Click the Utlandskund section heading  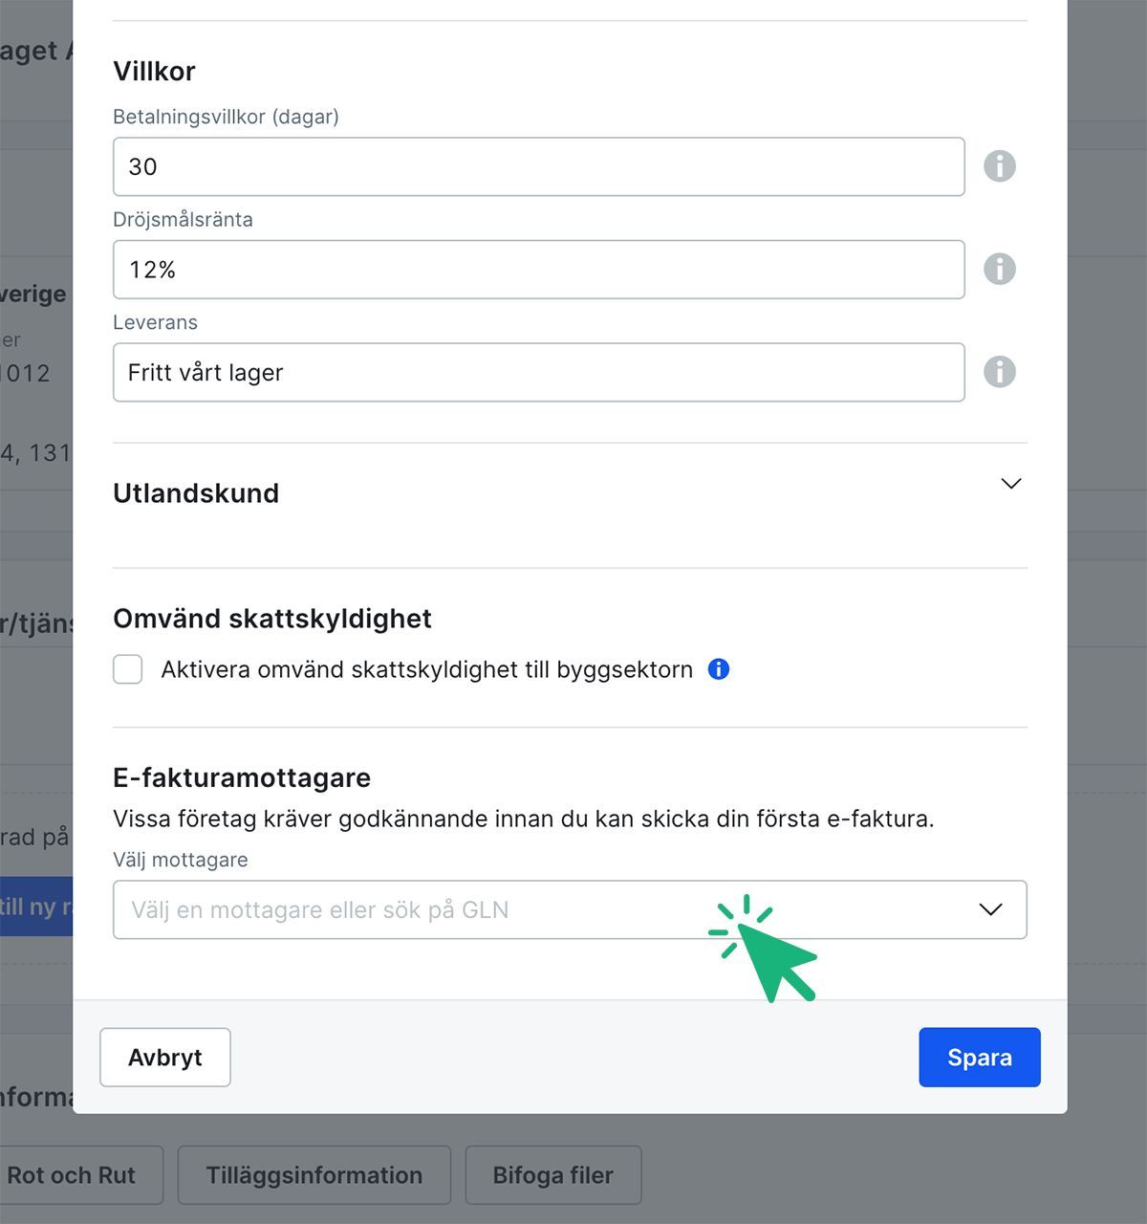196,493
